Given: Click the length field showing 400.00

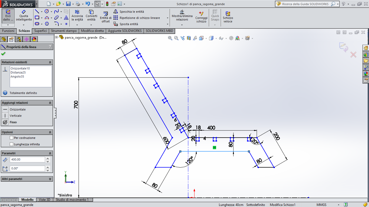Looking at the screenshot, I should (x=27, y=159).
